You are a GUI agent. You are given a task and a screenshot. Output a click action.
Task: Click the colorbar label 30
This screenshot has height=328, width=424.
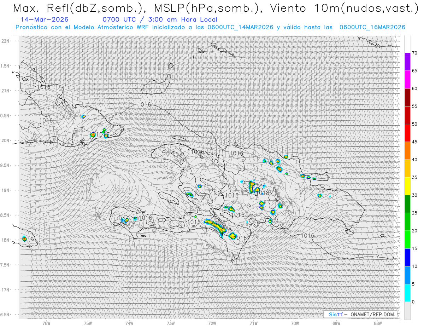(x=415, y=195)
